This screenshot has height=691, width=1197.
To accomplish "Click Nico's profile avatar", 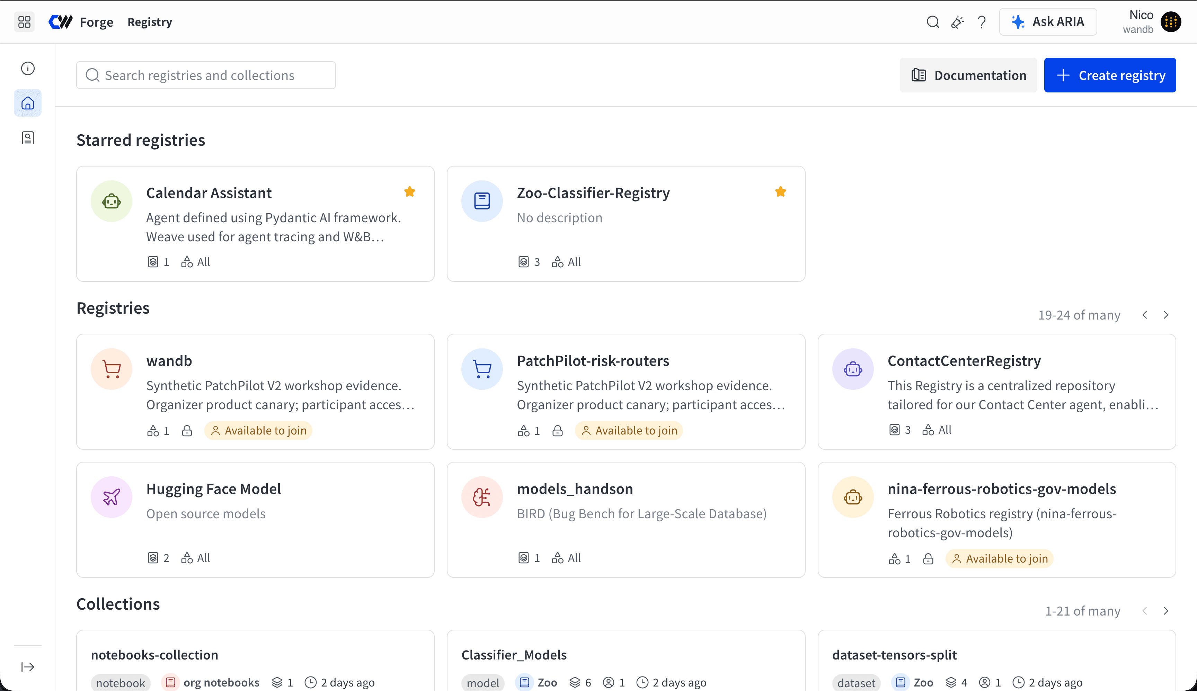I will pos(1170,22).
